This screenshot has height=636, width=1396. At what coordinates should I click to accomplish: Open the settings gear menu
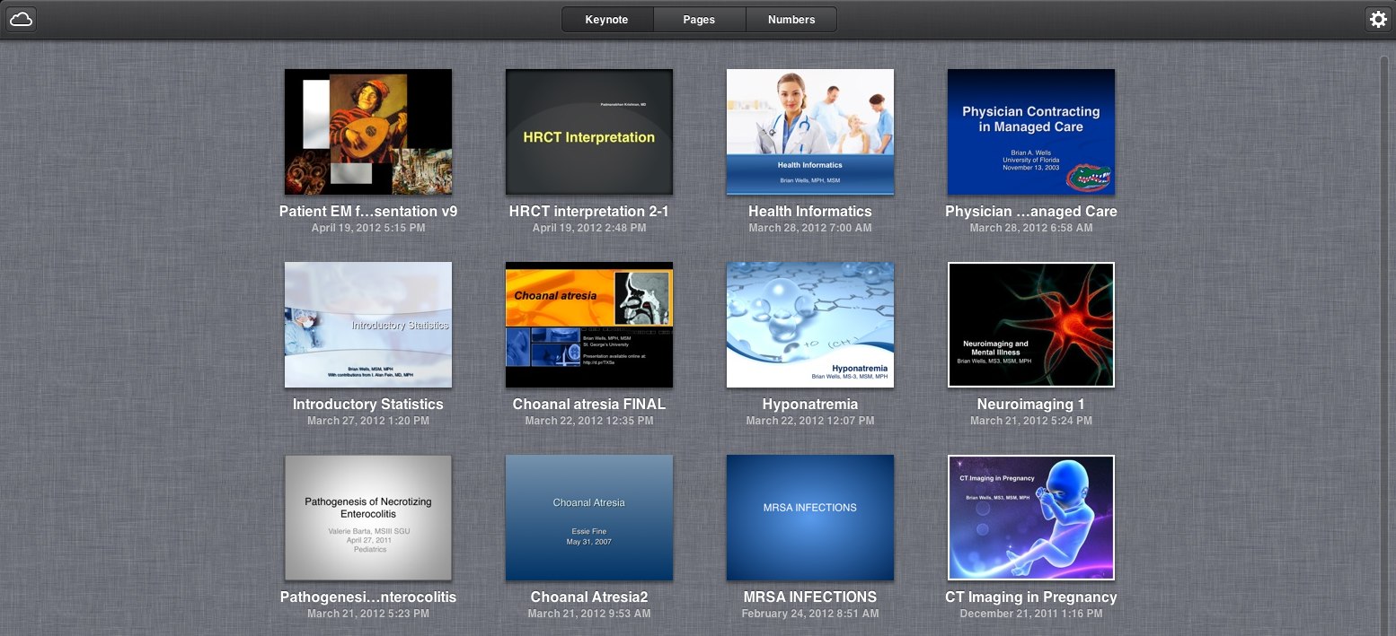[1377, 19]
